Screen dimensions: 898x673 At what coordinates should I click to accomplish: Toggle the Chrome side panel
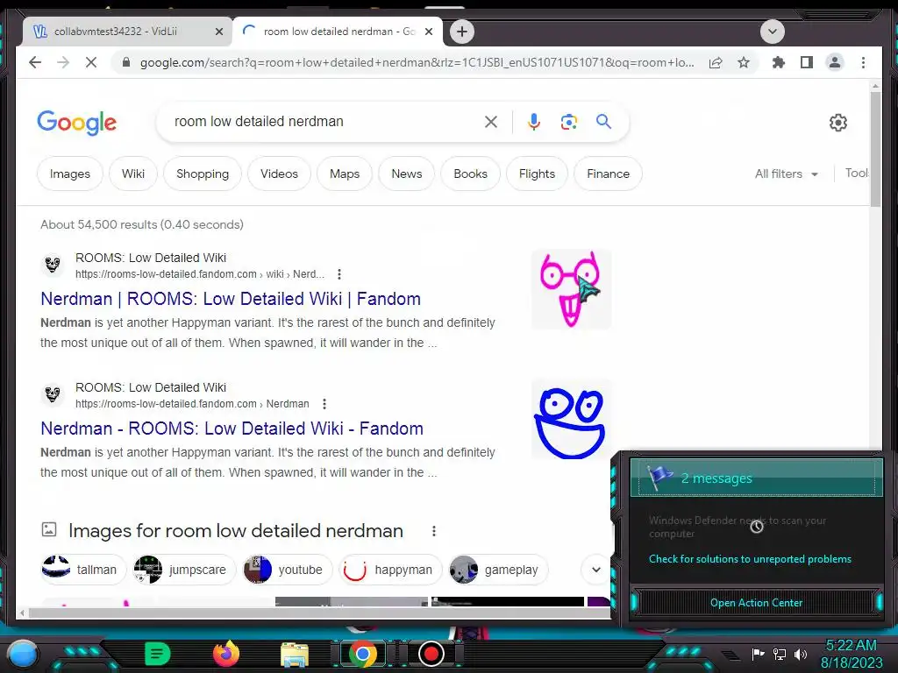[807, 62]
